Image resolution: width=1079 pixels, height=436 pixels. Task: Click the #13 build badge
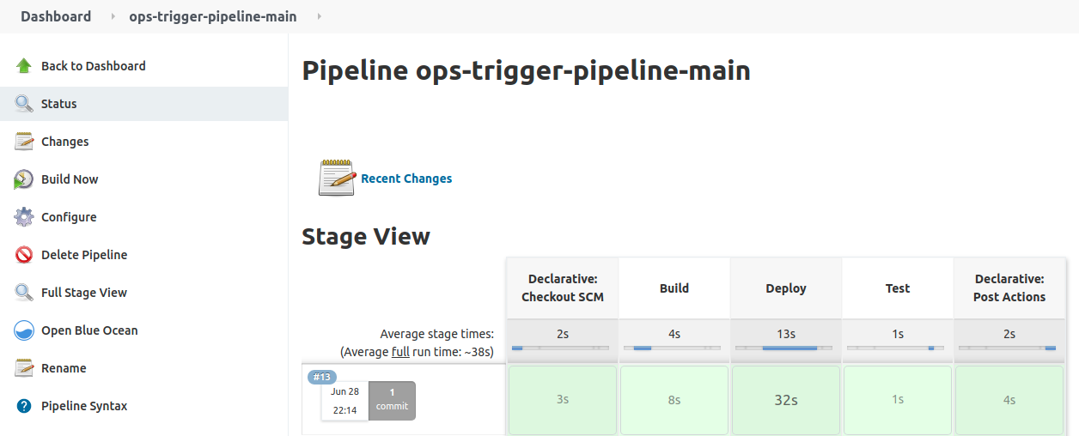(x=322, y=377)
